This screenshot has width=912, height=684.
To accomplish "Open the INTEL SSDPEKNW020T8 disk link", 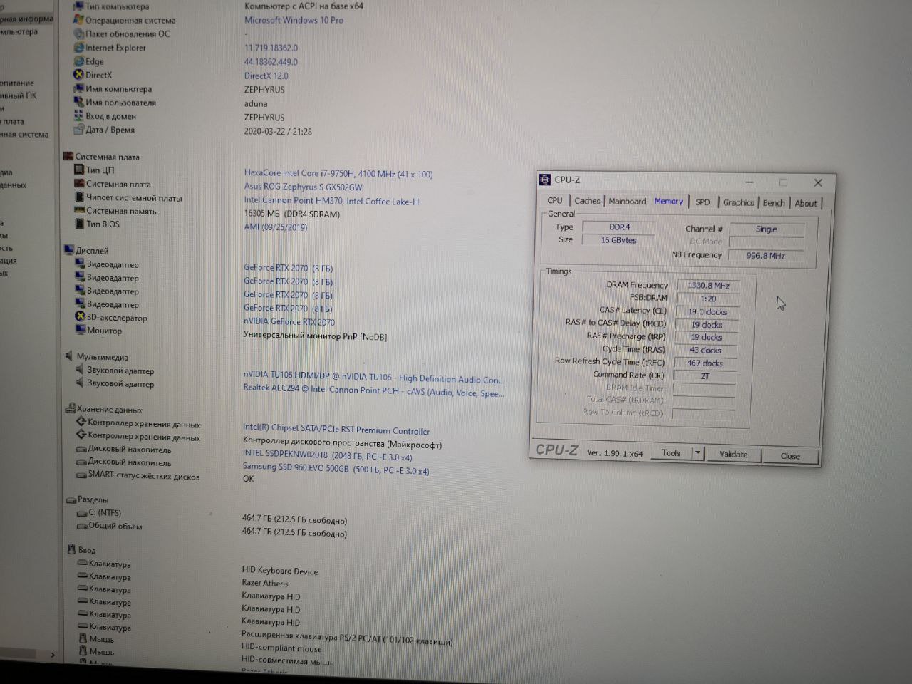I will pos(327,457).
